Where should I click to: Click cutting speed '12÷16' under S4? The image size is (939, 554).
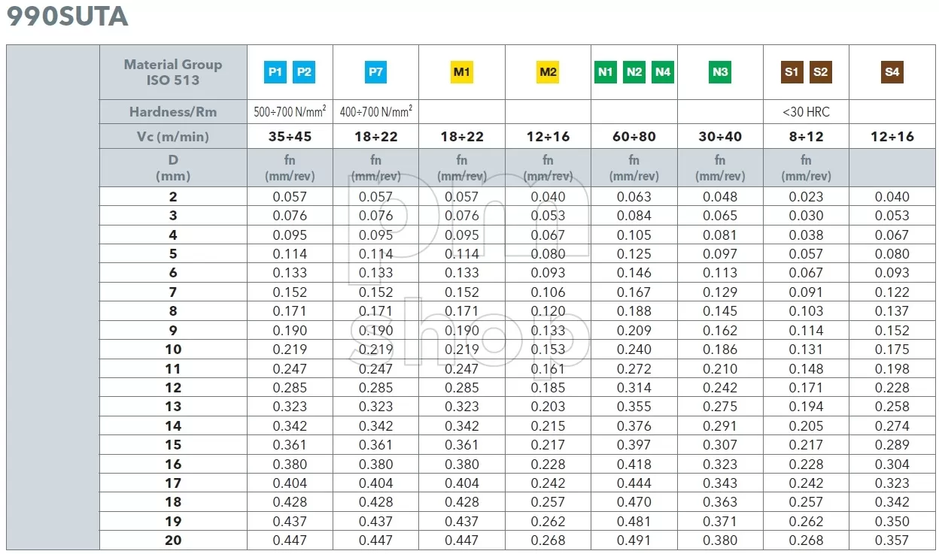coord(892,137)
